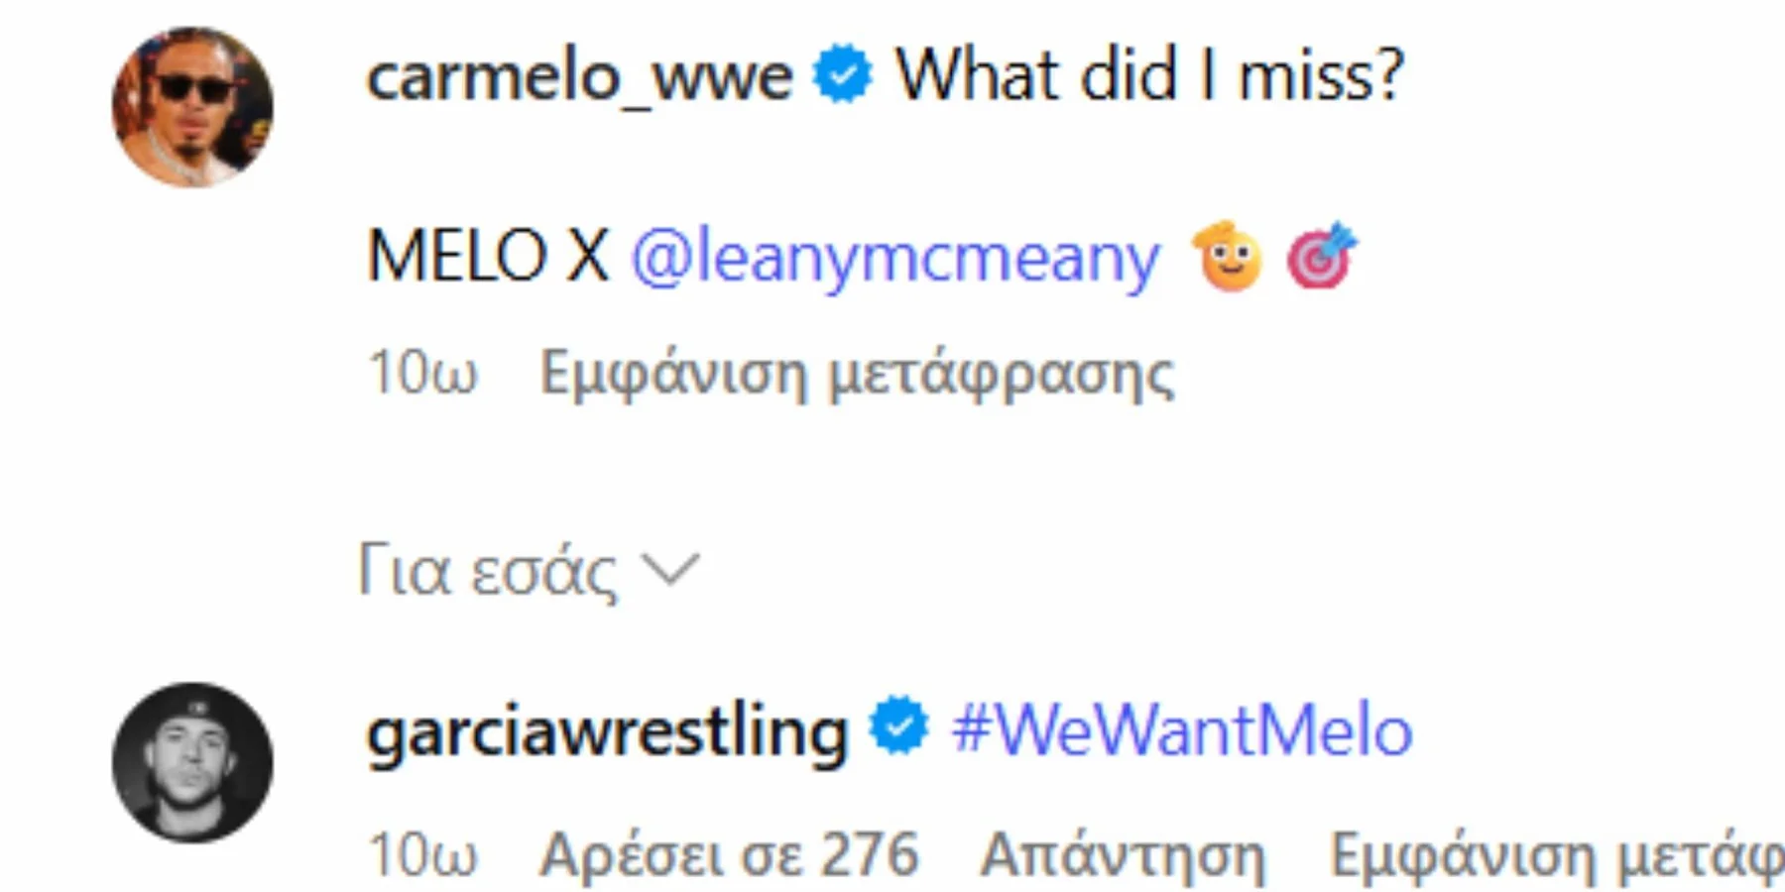Click the dart target emoji in the caption
Viewport: 1785px width, 892px height.
(1320, 256)
